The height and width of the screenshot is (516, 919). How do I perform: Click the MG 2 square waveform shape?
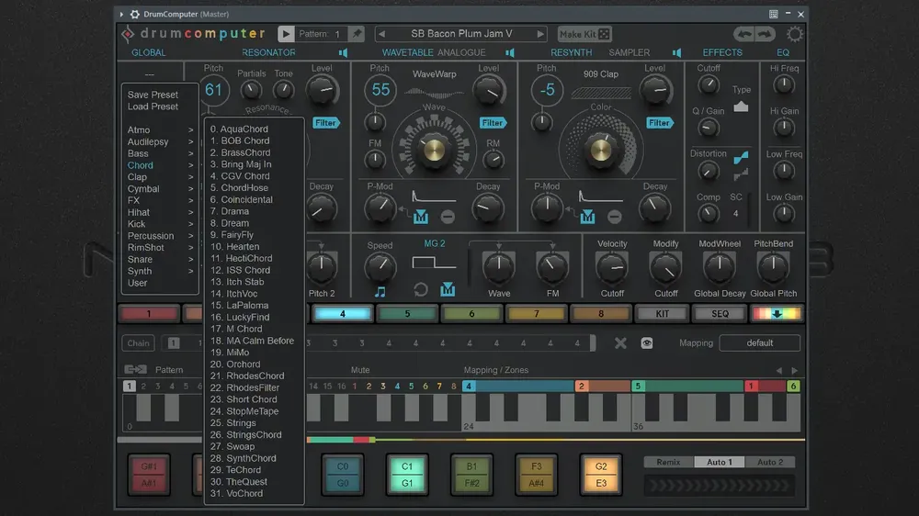433,263
